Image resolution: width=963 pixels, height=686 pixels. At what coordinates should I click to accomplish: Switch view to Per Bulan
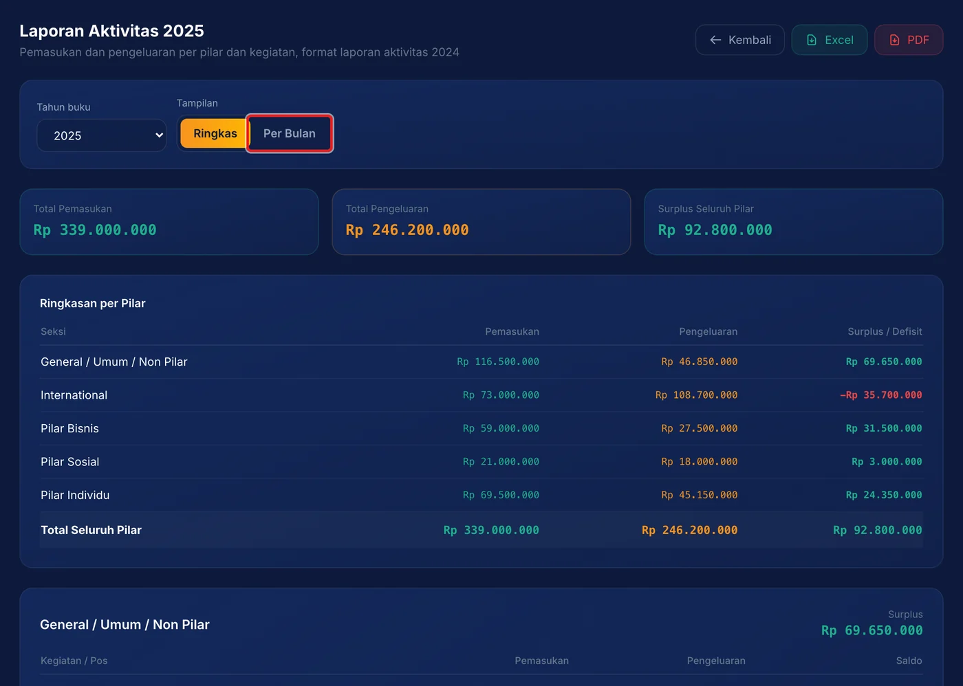click(x=290, y=133)
